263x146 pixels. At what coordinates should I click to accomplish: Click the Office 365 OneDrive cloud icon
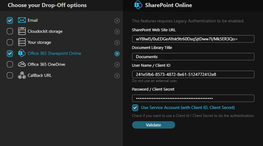(22, 64)
